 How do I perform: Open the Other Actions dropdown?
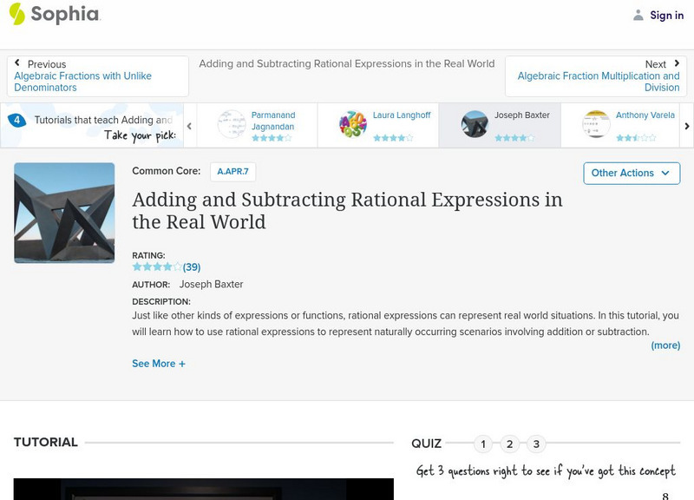click(x=631, y=173)
